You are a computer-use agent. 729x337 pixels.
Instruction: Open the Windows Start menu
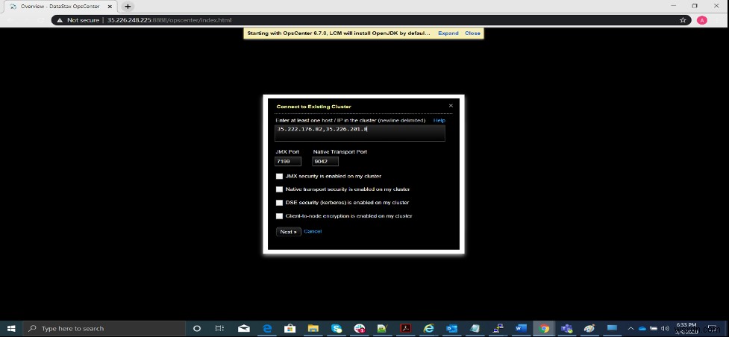point(10,328)
